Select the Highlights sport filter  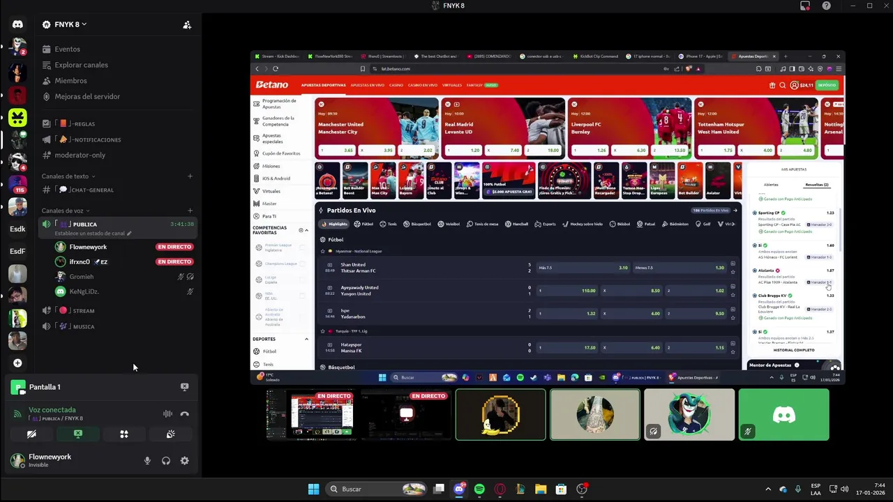click(334, 224)
